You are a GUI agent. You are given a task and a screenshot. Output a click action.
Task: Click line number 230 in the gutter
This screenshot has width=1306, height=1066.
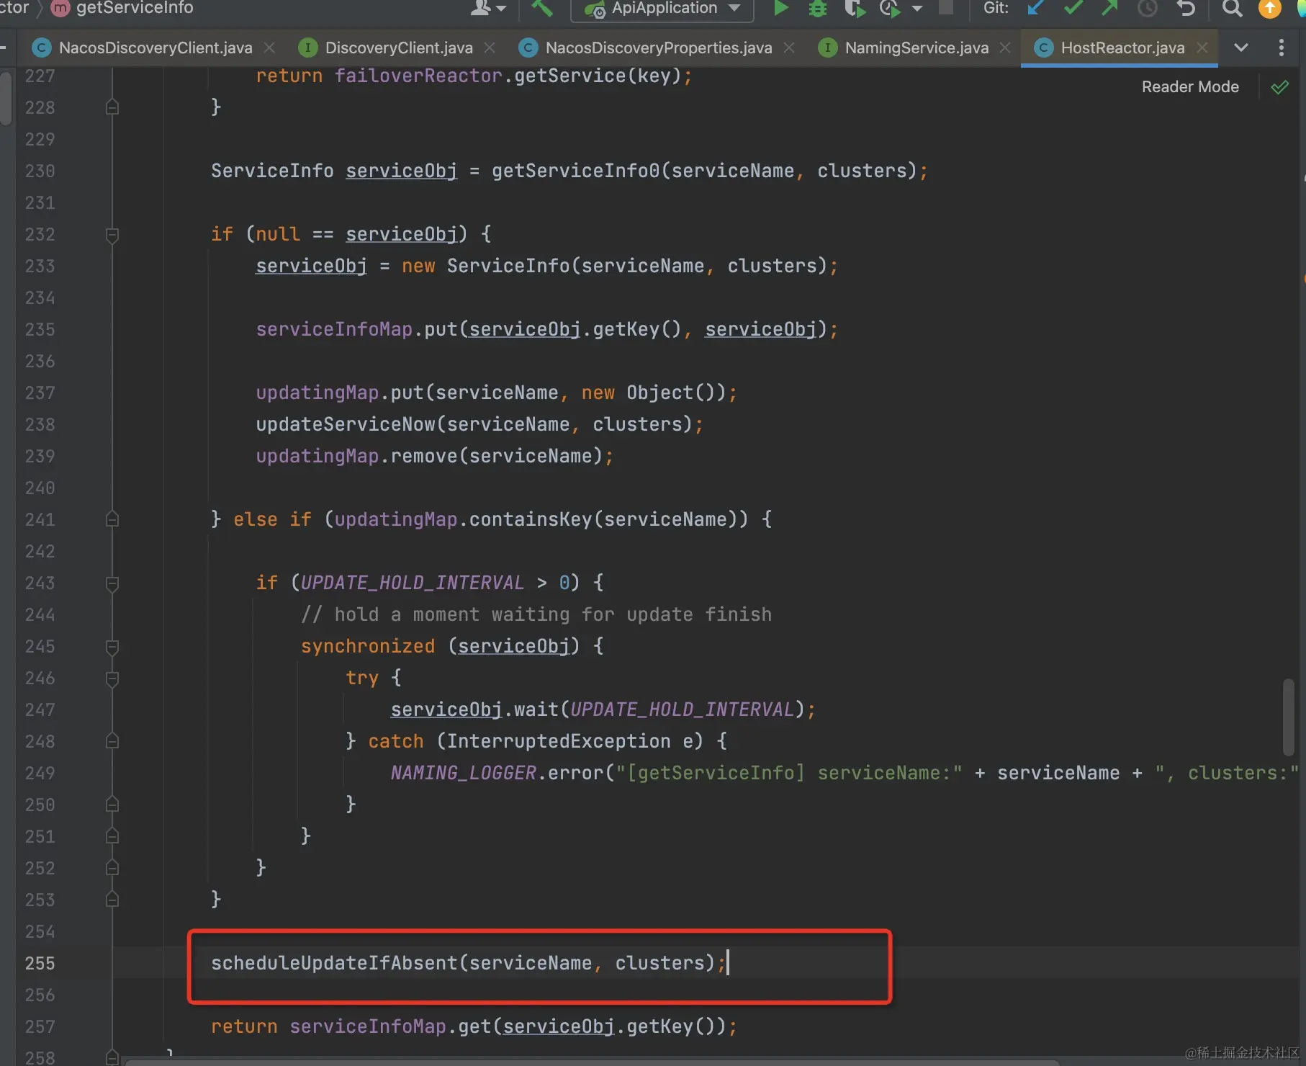click(40, 171)
